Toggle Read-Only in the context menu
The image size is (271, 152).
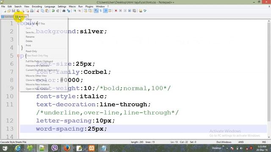point(31,51)
